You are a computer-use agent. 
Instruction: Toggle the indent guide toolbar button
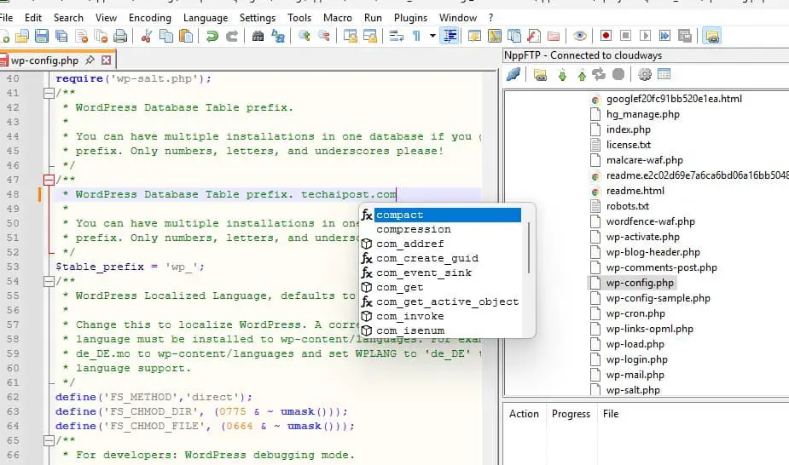pyautogui.click(x=450, y=36)
